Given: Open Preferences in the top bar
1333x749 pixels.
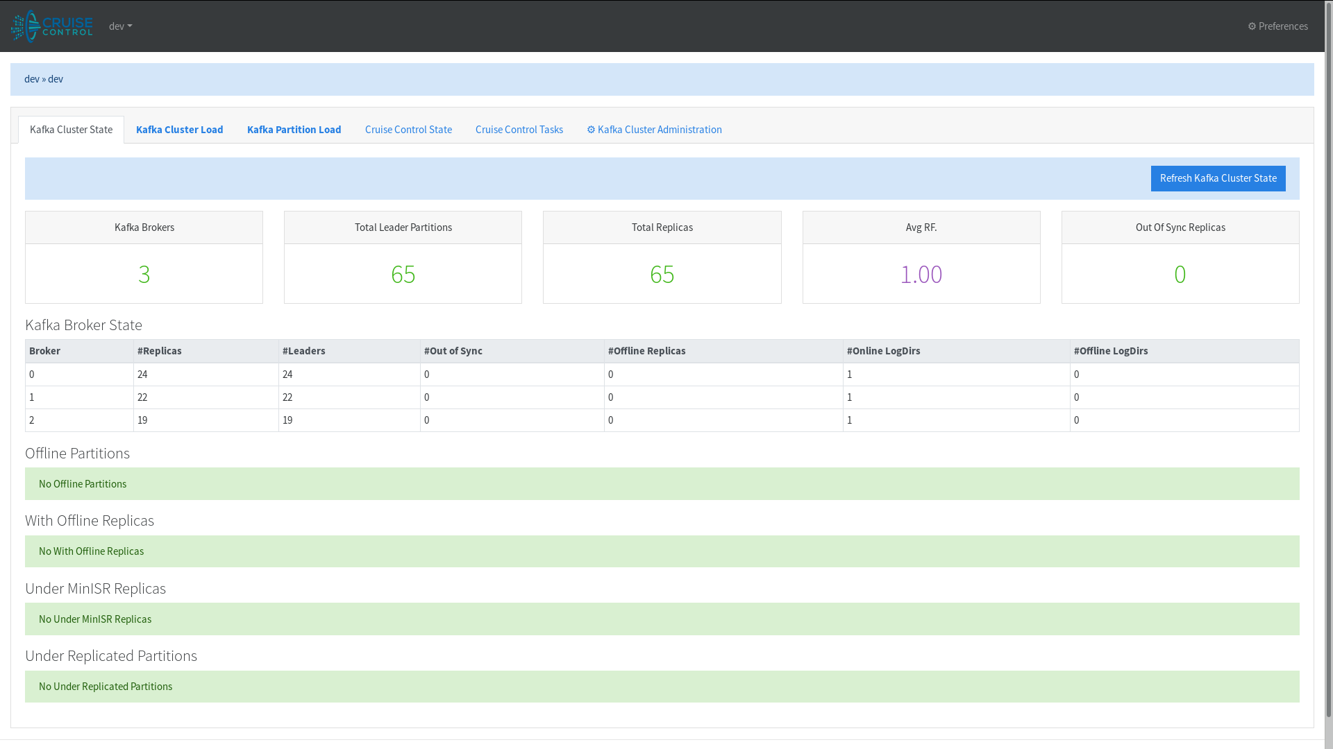Looking at the screenshot, I should point(1277,26).
